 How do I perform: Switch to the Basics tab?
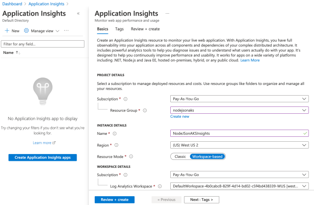(103, 29)
